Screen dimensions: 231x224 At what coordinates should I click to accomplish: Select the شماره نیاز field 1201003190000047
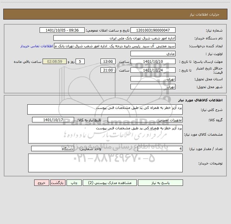point(153,30)
